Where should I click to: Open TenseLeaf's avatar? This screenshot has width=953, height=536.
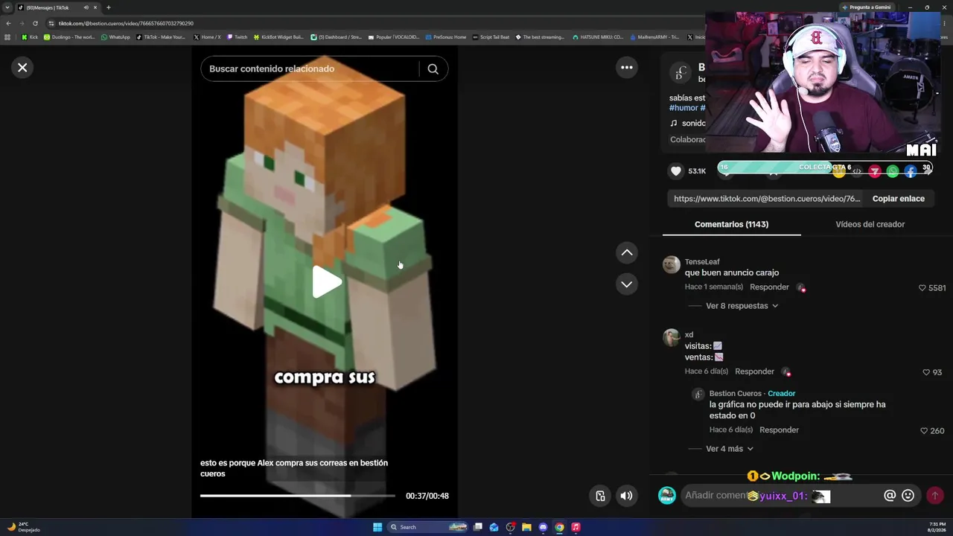click(x=672, y=265)
